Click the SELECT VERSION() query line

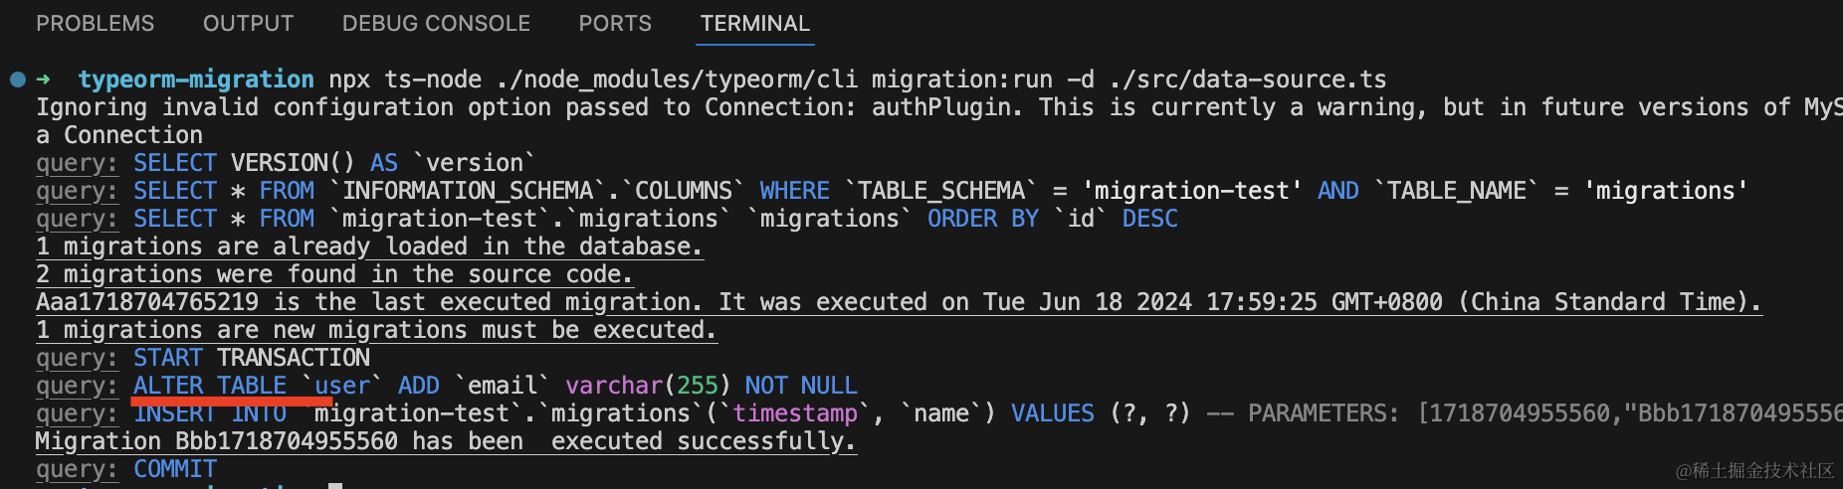coord(334,163)
